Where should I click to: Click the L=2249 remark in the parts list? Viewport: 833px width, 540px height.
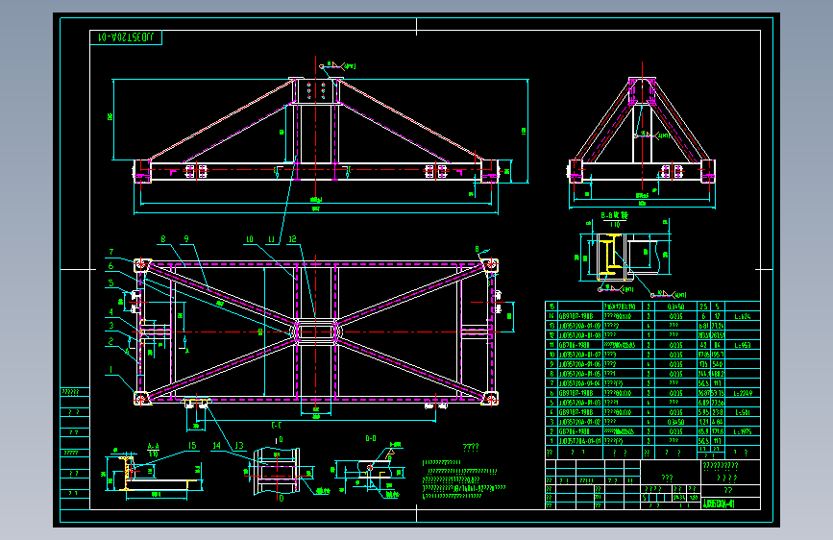(x=742, y=393)
